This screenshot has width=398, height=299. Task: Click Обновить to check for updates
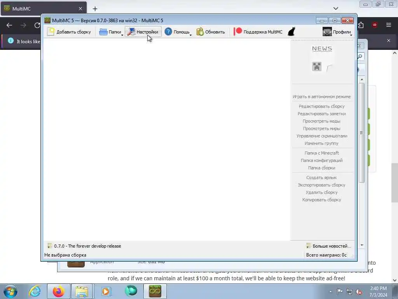pos(210,32)
